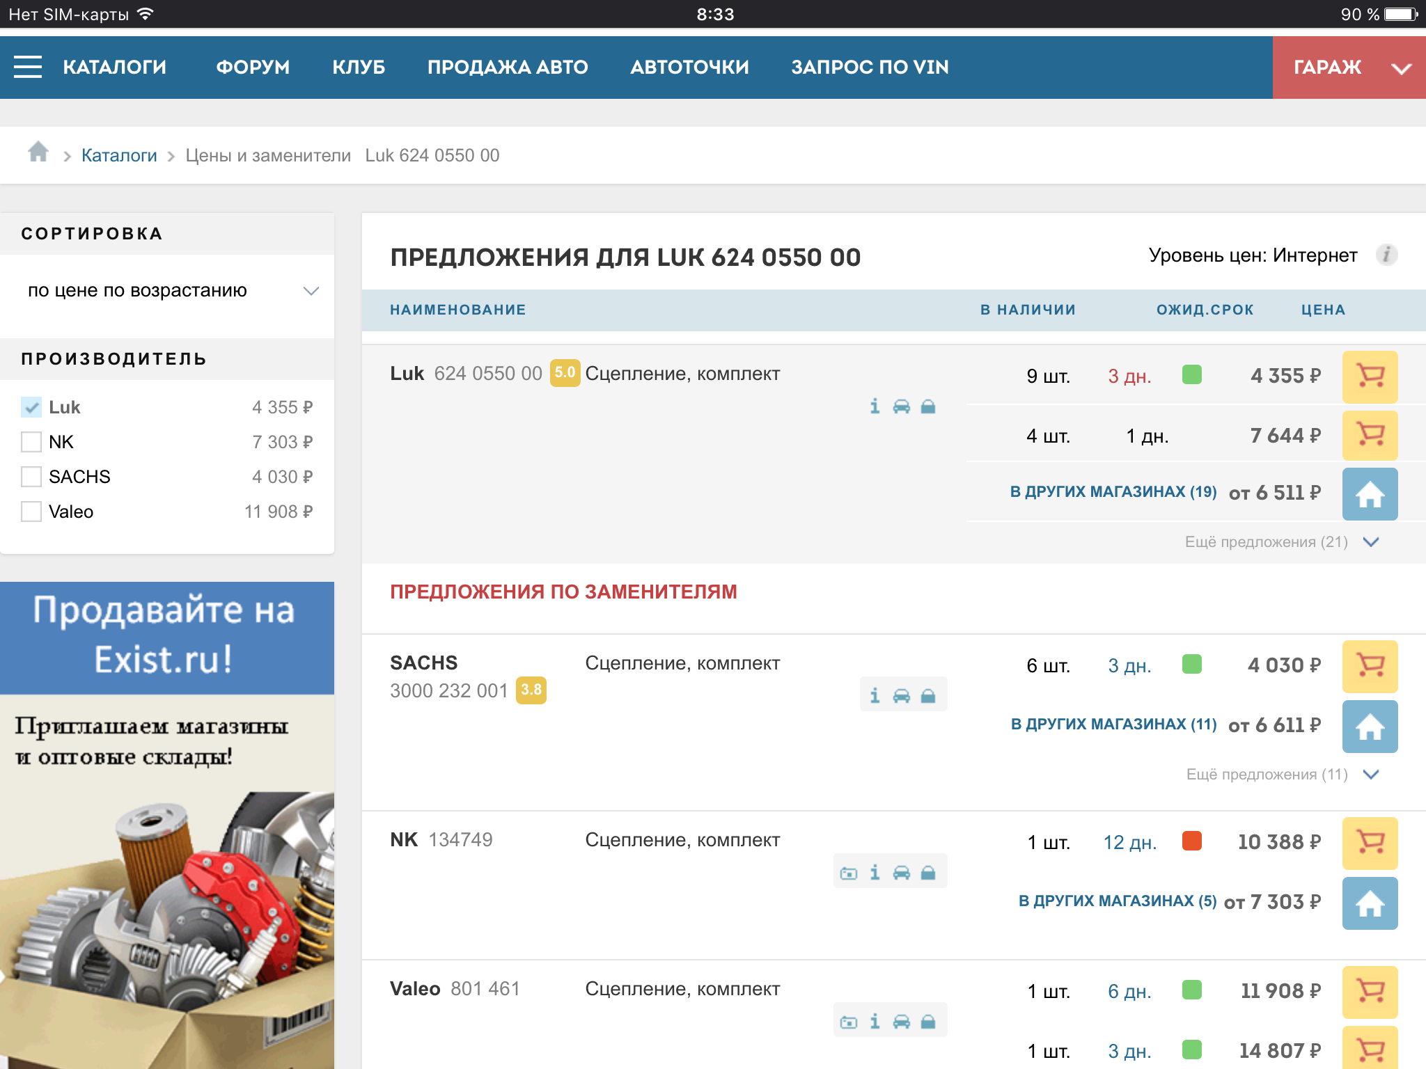Add Luk 4 355 ₽ offer to cart
Viewport: 1426px width, 1069px height.
tap(1369, 377)
